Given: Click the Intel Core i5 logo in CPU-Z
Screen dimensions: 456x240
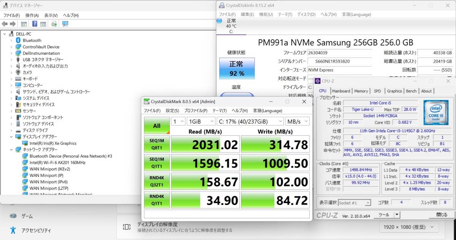Looking at the screenshot, I should coord(436,112).
